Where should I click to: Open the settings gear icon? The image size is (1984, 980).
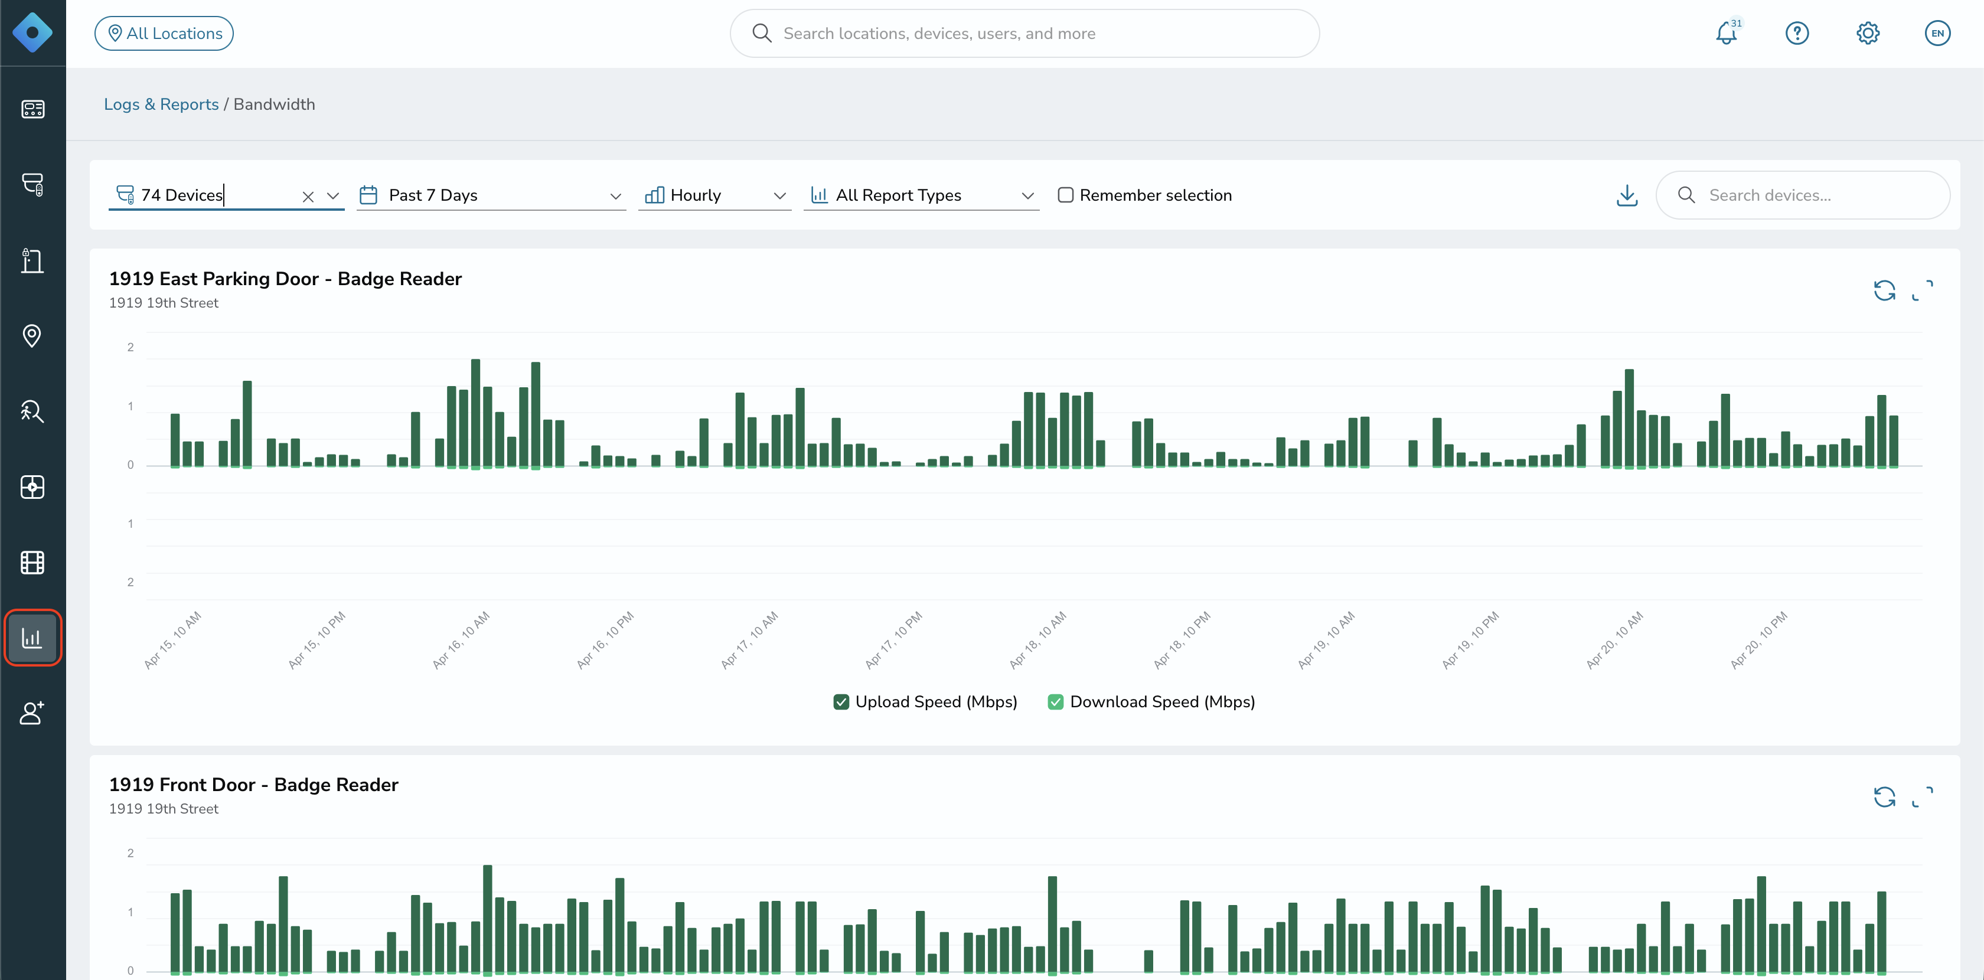[1868, 33]
